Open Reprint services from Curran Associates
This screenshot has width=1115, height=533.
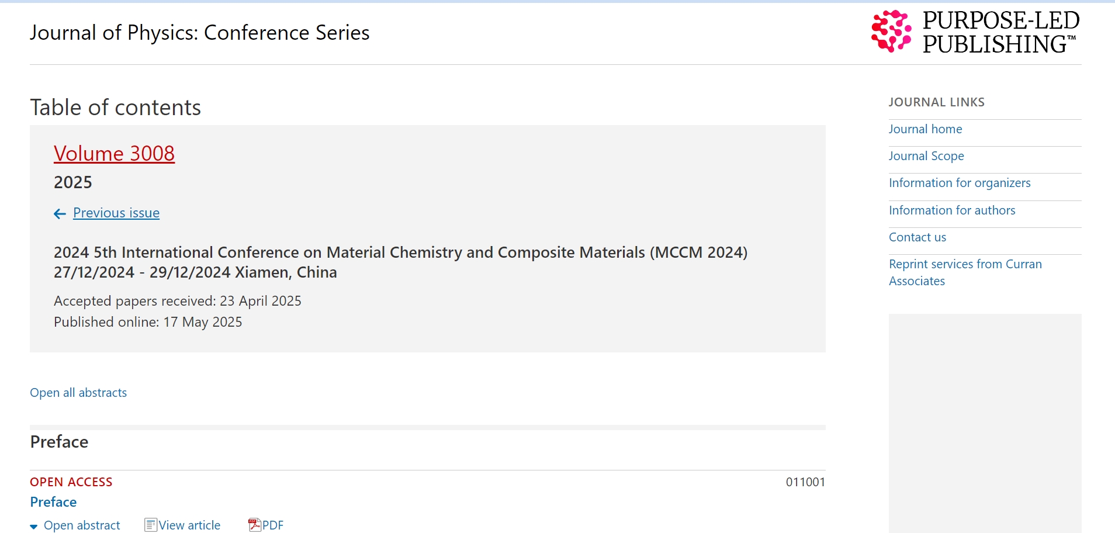tap(965, 272)
